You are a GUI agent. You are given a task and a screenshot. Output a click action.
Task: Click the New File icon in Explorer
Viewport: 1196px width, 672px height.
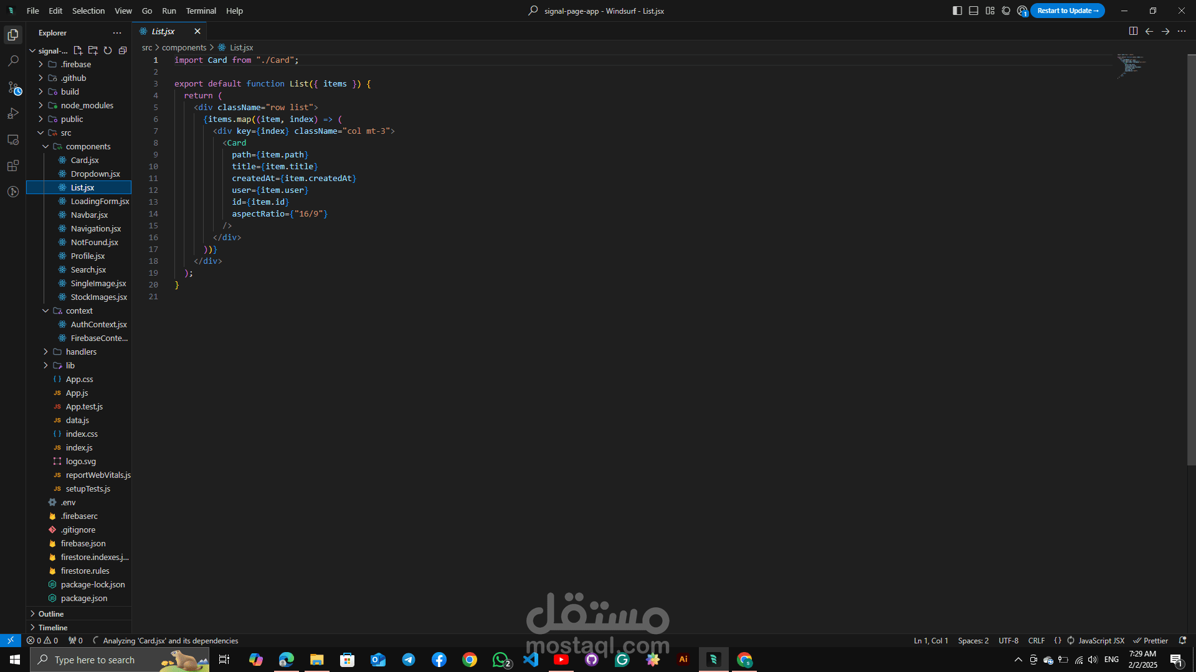pyautogui.click(x=78, y=50)
